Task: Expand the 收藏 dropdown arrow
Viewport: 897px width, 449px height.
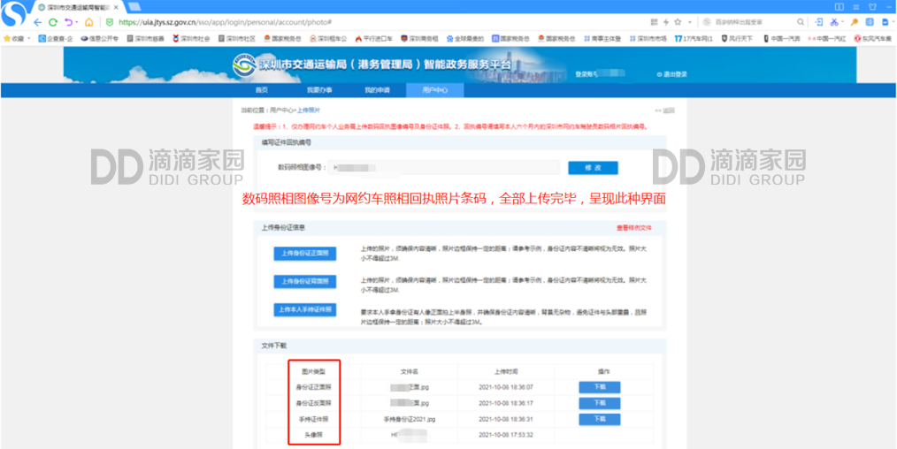Action: [x=30, y=39]
